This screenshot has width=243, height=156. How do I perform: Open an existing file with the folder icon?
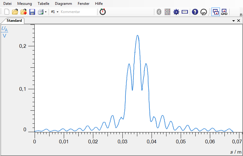click(x=15, y=12)
